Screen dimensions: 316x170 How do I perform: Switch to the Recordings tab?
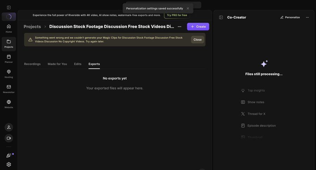(x=32, y=64)
